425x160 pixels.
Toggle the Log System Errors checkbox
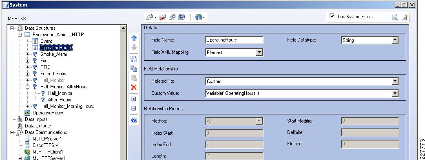click(332, 16)
